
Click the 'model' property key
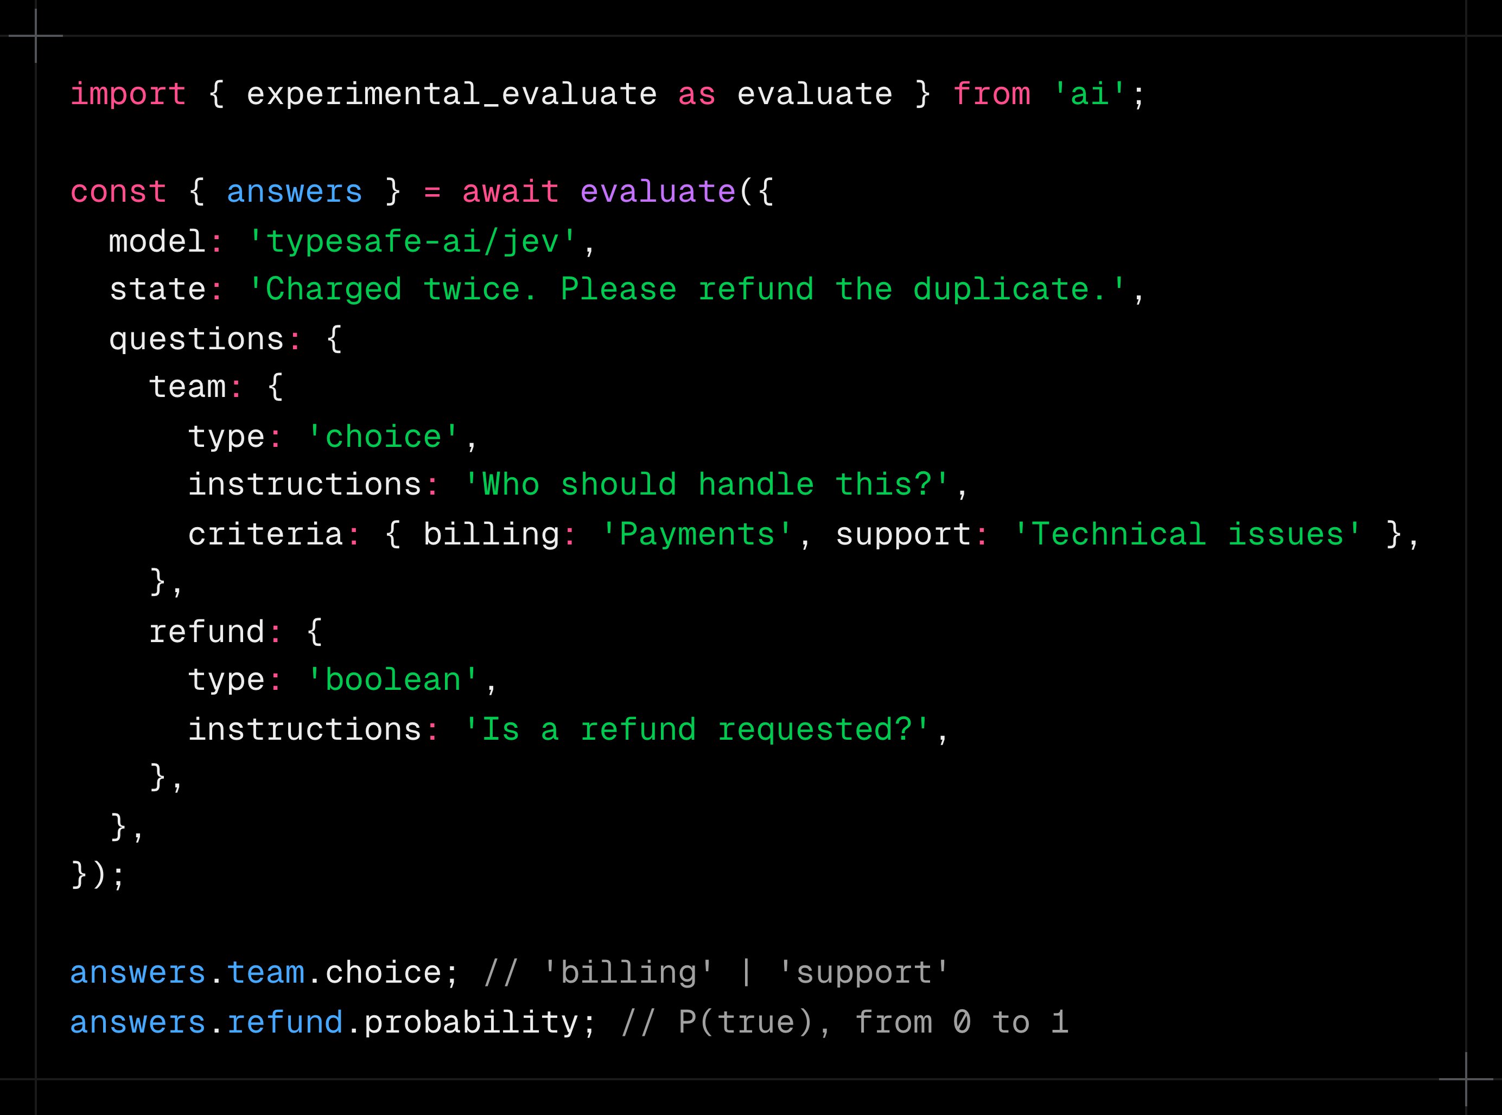[157, 242]
